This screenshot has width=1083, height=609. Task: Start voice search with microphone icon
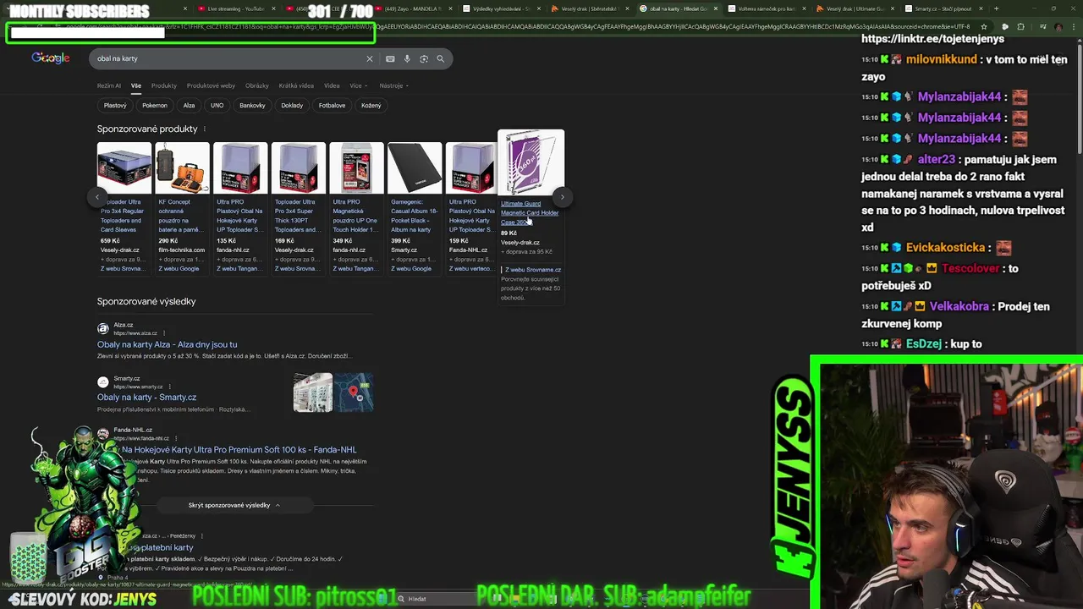click(x=407, y=58)
